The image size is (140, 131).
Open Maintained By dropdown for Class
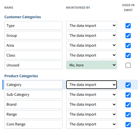point(91,55)
